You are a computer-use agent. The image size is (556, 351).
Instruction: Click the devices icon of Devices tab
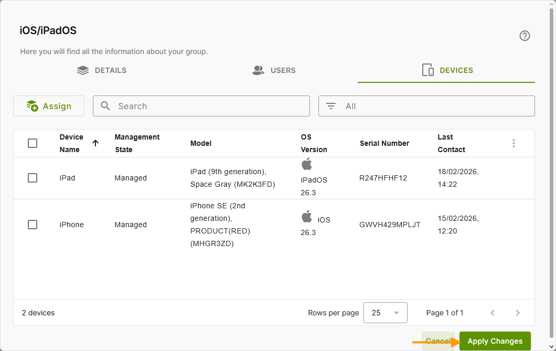pyautogui.click(x=427, y=70)
